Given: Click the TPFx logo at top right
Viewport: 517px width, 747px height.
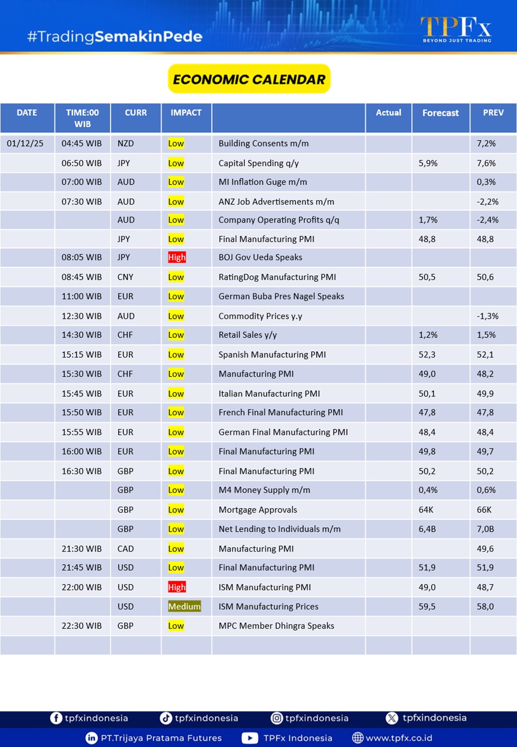Looking at the screenshot, I should tap(456, 29).
